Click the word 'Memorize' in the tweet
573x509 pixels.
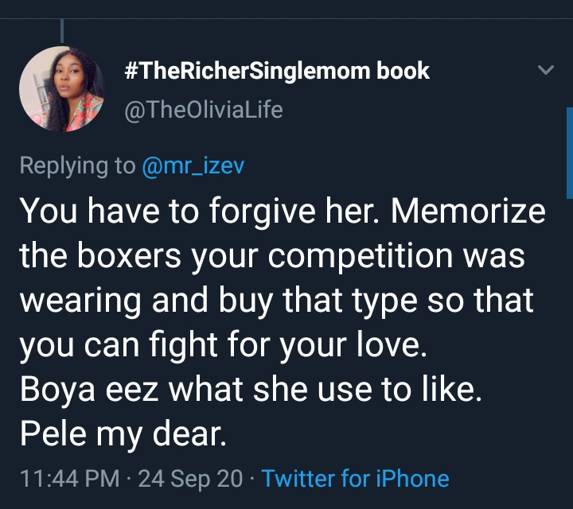coord(470,211)
